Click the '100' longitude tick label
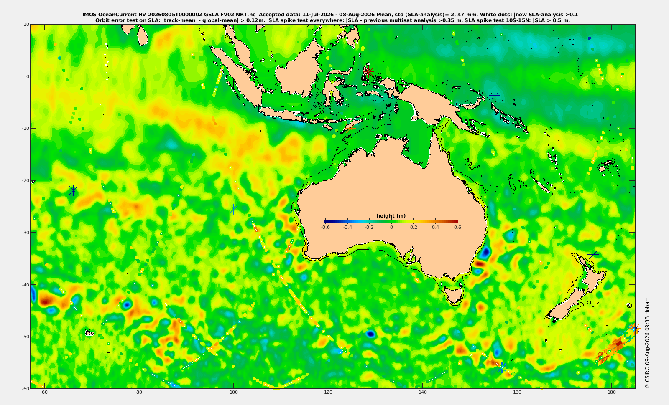 [x=234, y=392]
